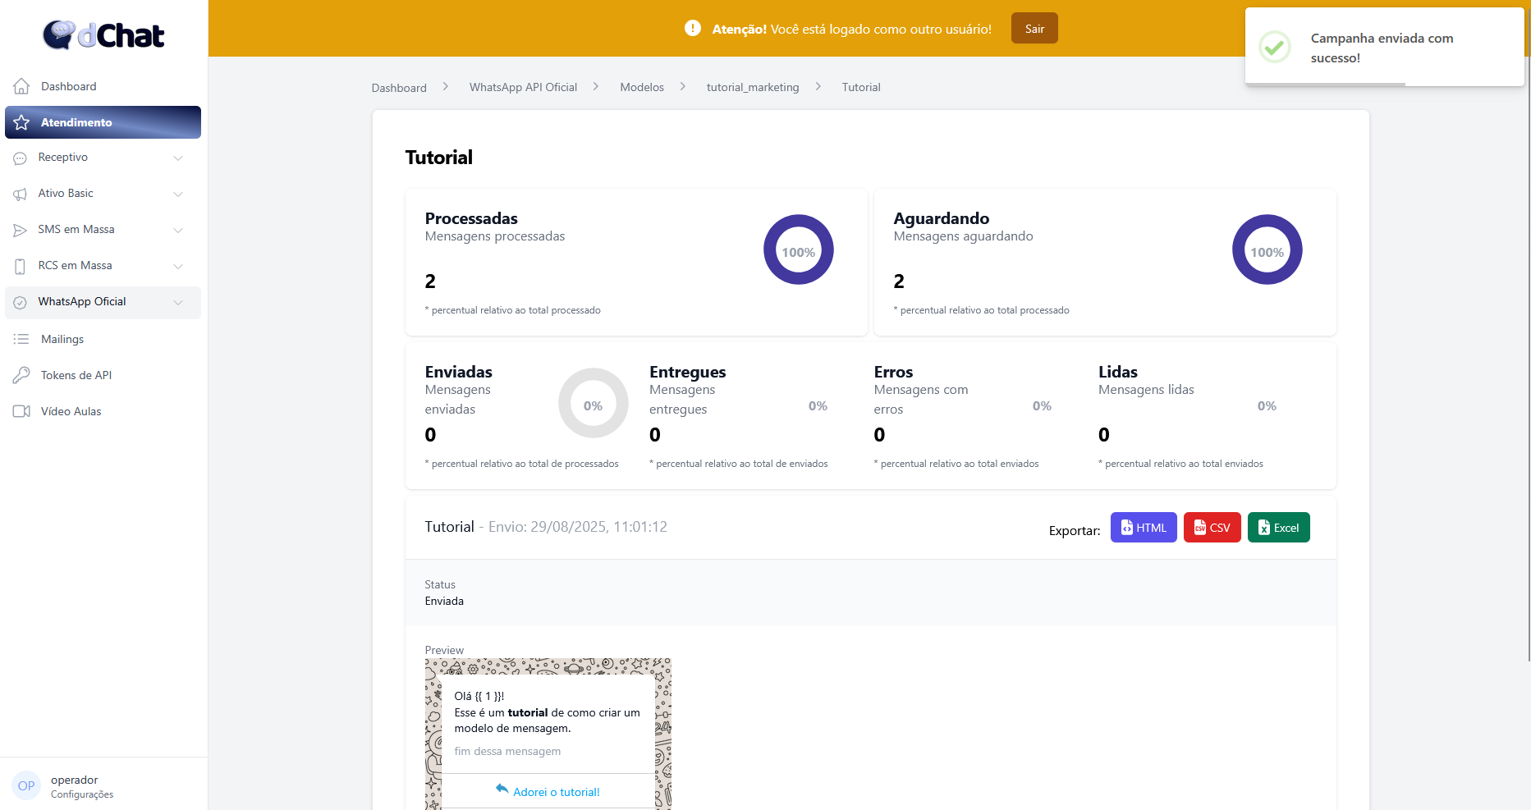Viewport: 1531px width, 810px height.
Task: Go to Modelos breadcrumb
Action: tap(641, 87)
